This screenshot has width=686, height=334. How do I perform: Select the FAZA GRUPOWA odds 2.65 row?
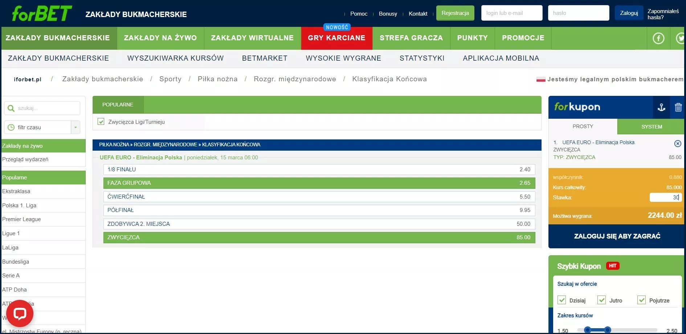coord(319,183)
